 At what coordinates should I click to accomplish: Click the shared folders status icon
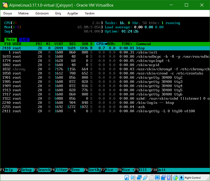pos(151,178)
